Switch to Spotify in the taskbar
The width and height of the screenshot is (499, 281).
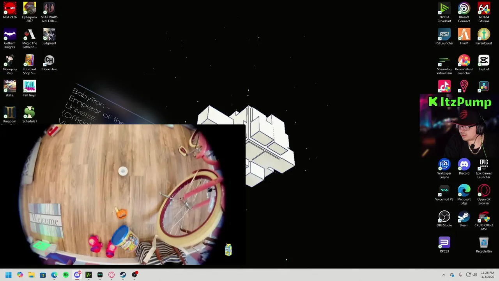point(65,275)
